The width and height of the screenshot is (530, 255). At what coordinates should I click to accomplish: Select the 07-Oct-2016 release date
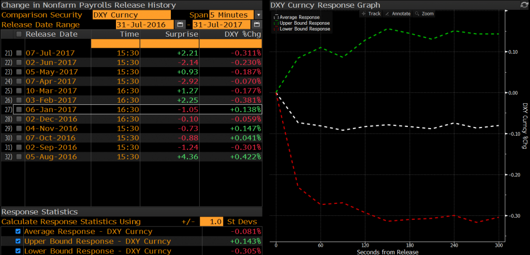(x=50, y=138)
